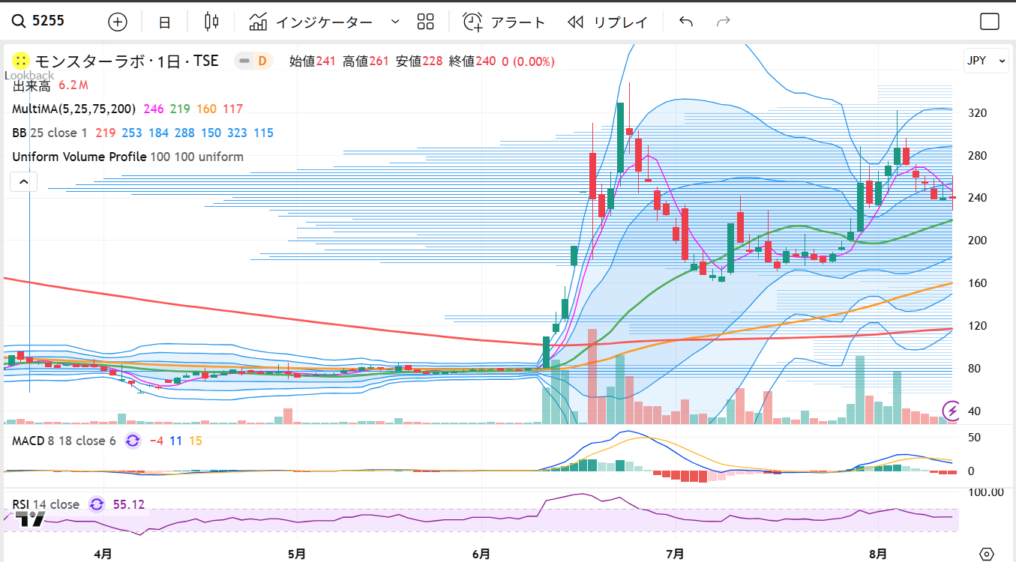Image resolution: width=1016 pixels, height=562 pixels.
Task: Click the RSI axis value 100.00
Action: [986, 492]
